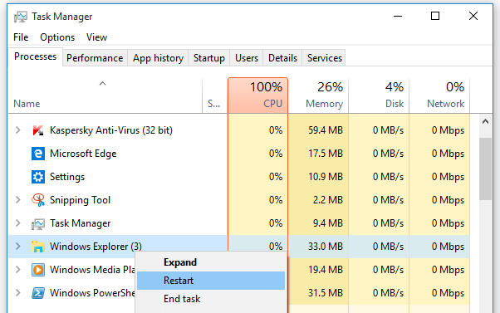Click the 9.4 MB memory value
Image resolution: width=500 pixels, height=313 pixels.
327,223
